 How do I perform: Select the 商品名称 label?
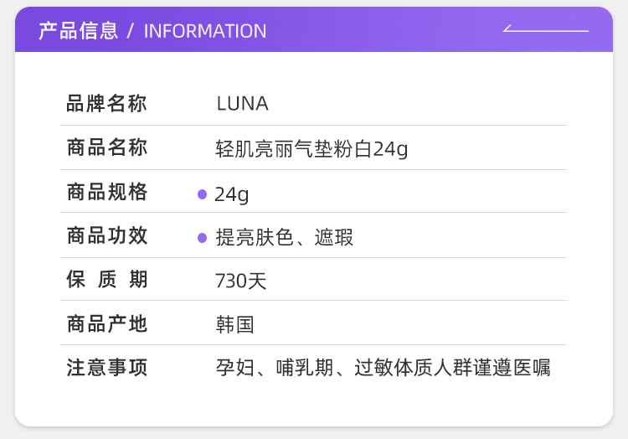pos(106,148)
